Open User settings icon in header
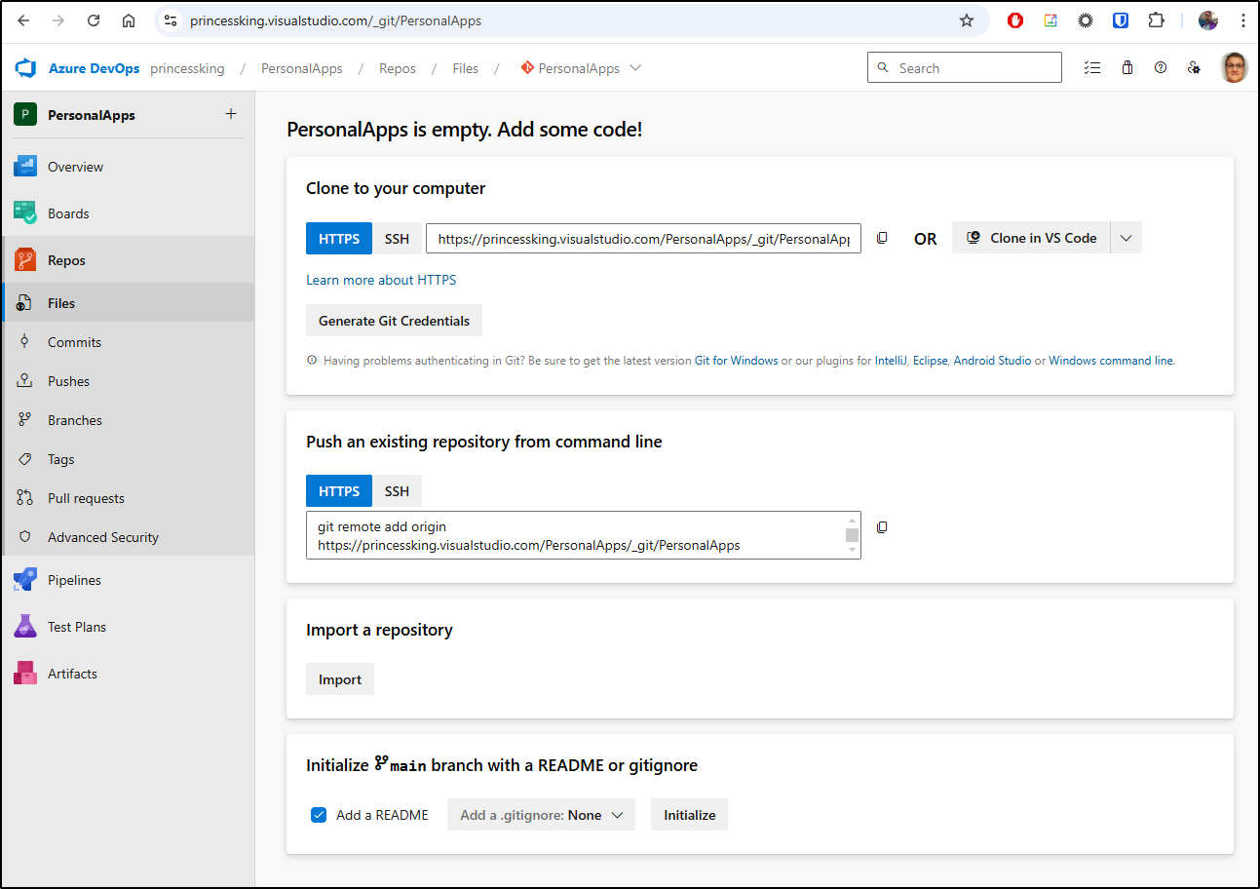 (x=1193, y=68)
